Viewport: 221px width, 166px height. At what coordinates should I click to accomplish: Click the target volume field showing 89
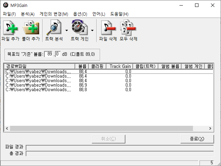48,54
